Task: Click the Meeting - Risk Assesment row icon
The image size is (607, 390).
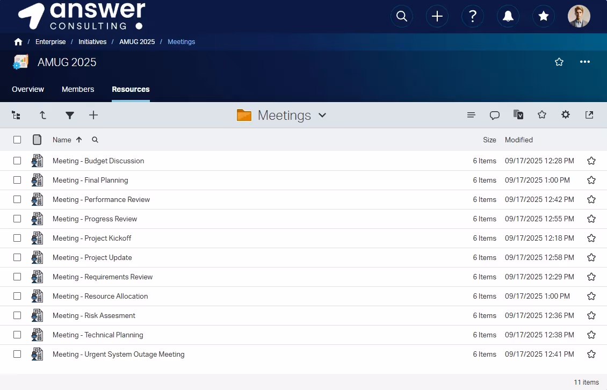Action: (37, 316)
